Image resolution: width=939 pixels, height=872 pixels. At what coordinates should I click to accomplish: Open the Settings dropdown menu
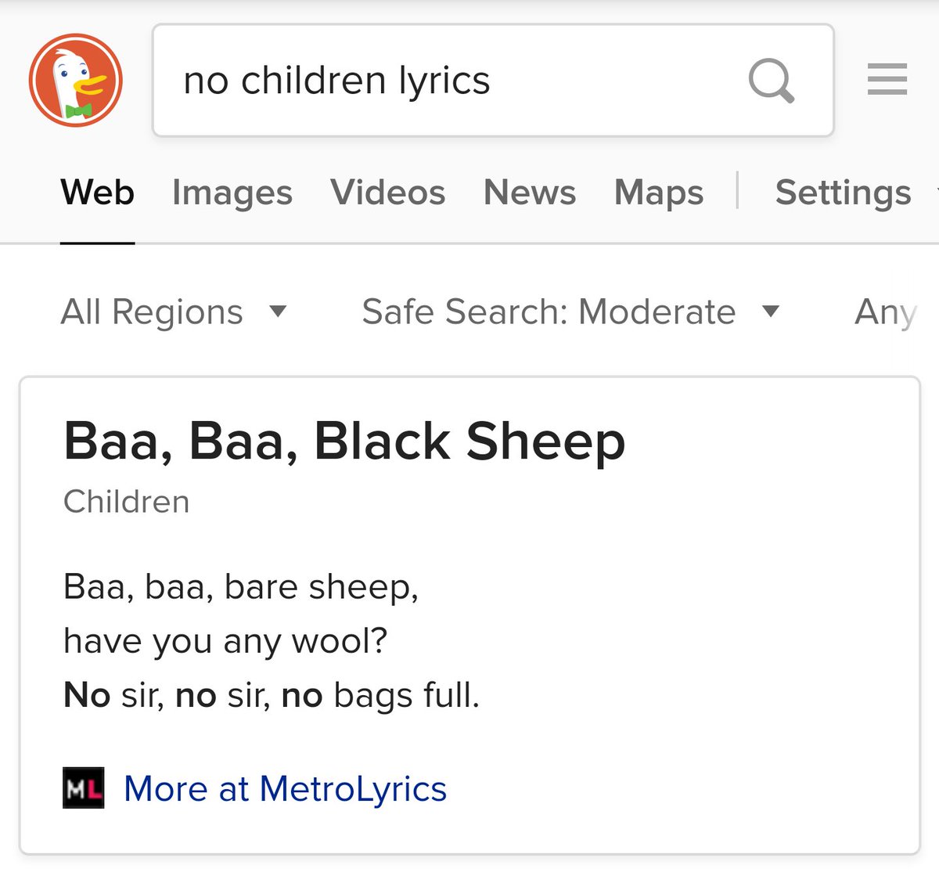coord(843,193)
